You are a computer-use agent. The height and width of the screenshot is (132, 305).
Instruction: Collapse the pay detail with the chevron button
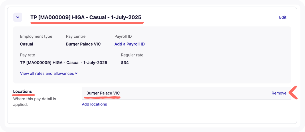[18, 17]
